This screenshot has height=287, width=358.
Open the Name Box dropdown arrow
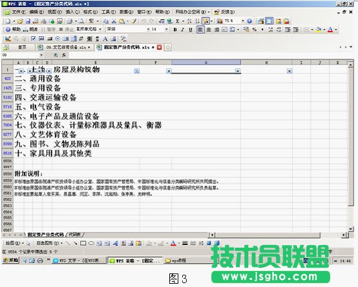41,55
